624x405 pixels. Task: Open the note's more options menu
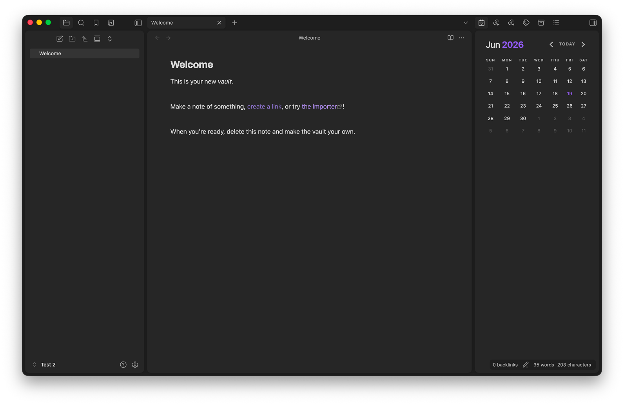click(x=461, y=38)
